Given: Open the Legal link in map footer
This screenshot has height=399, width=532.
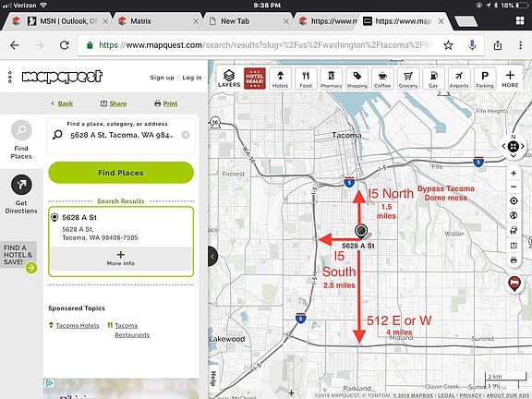Looking at the screenshot, I should click(448, 395).
